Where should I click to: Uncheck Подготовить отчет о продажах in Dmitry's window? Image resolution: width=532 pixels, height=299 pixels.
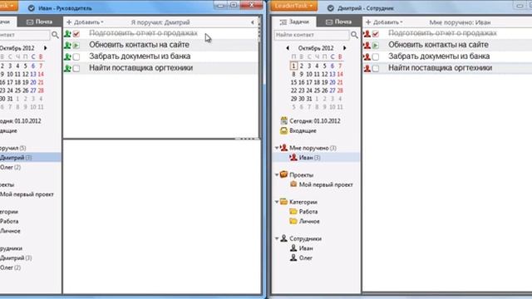click(x=376, y=34)
